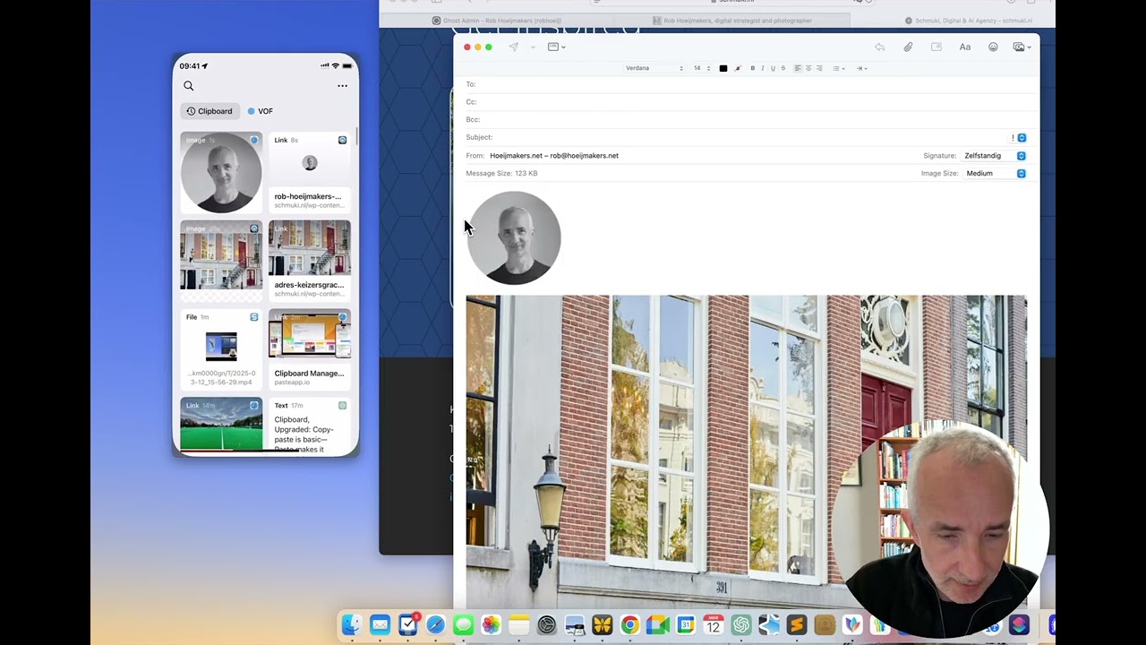Image resolution: width=1146 pixels, height=645 pixels.
Task: Open the indent options dropdown
Action: tap(861, 68)
